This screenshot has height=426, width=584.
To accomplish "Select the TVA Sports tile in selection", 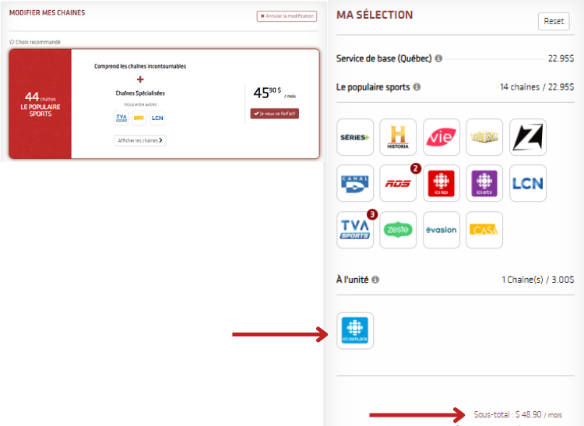I will (355, 230).
